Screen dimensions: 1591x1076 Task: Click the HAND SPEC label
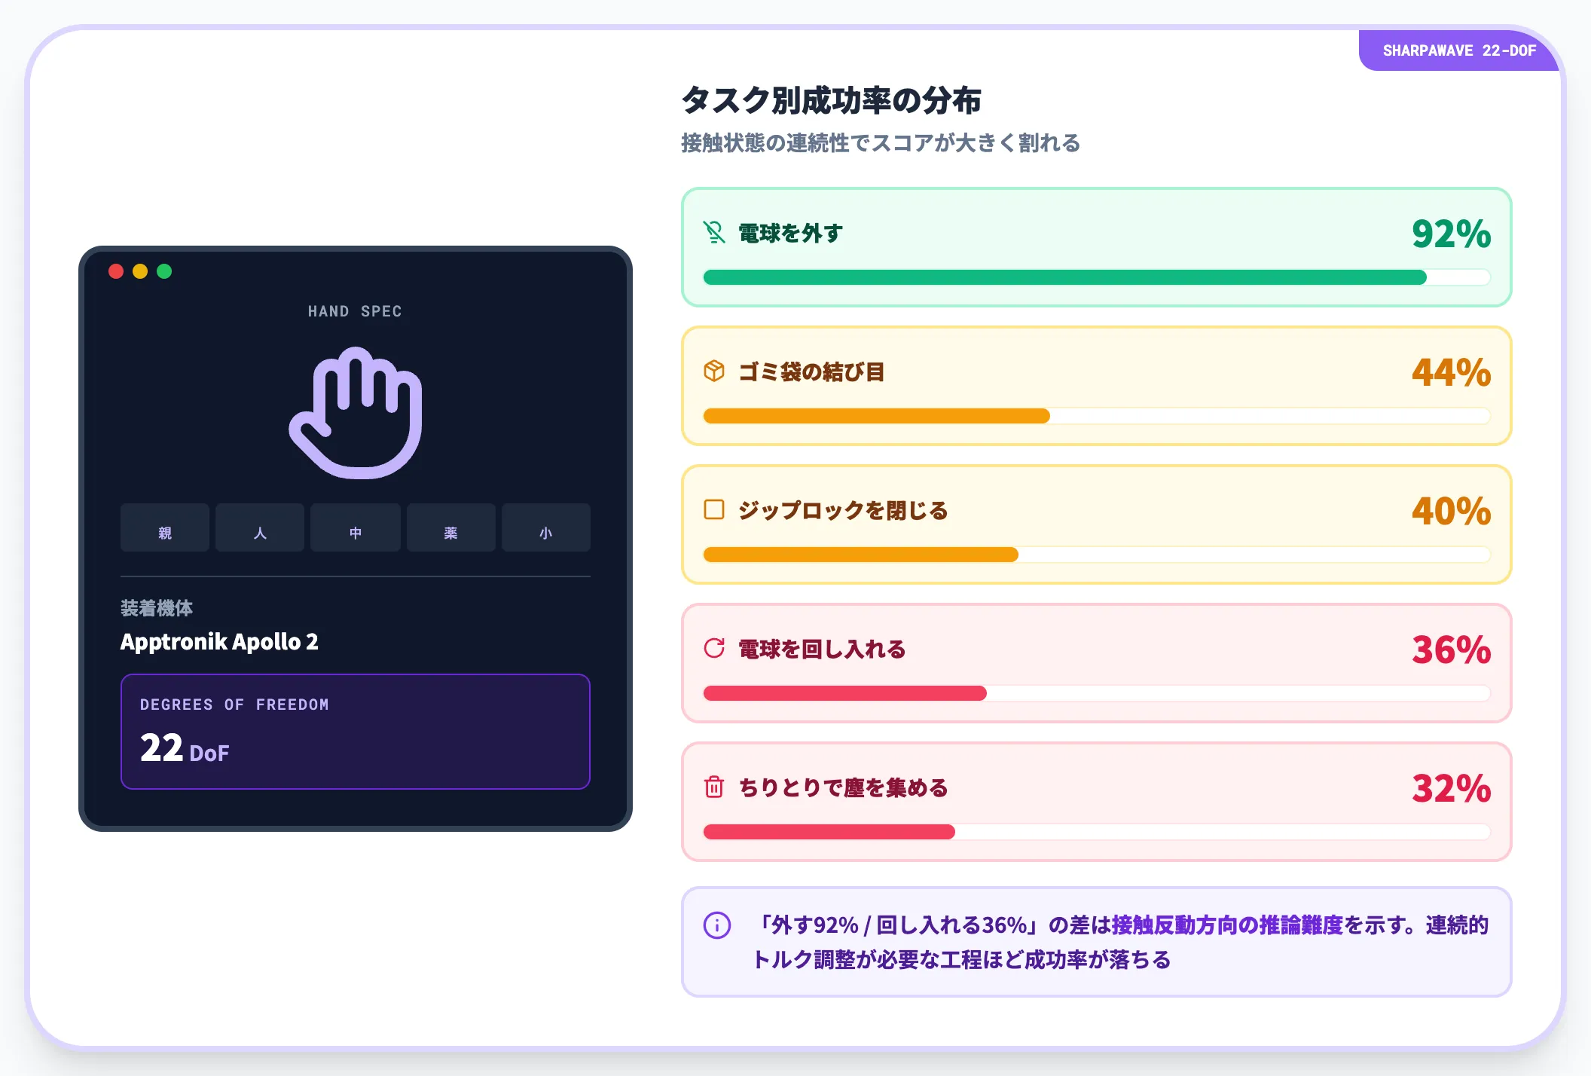(x=355, y=311)
